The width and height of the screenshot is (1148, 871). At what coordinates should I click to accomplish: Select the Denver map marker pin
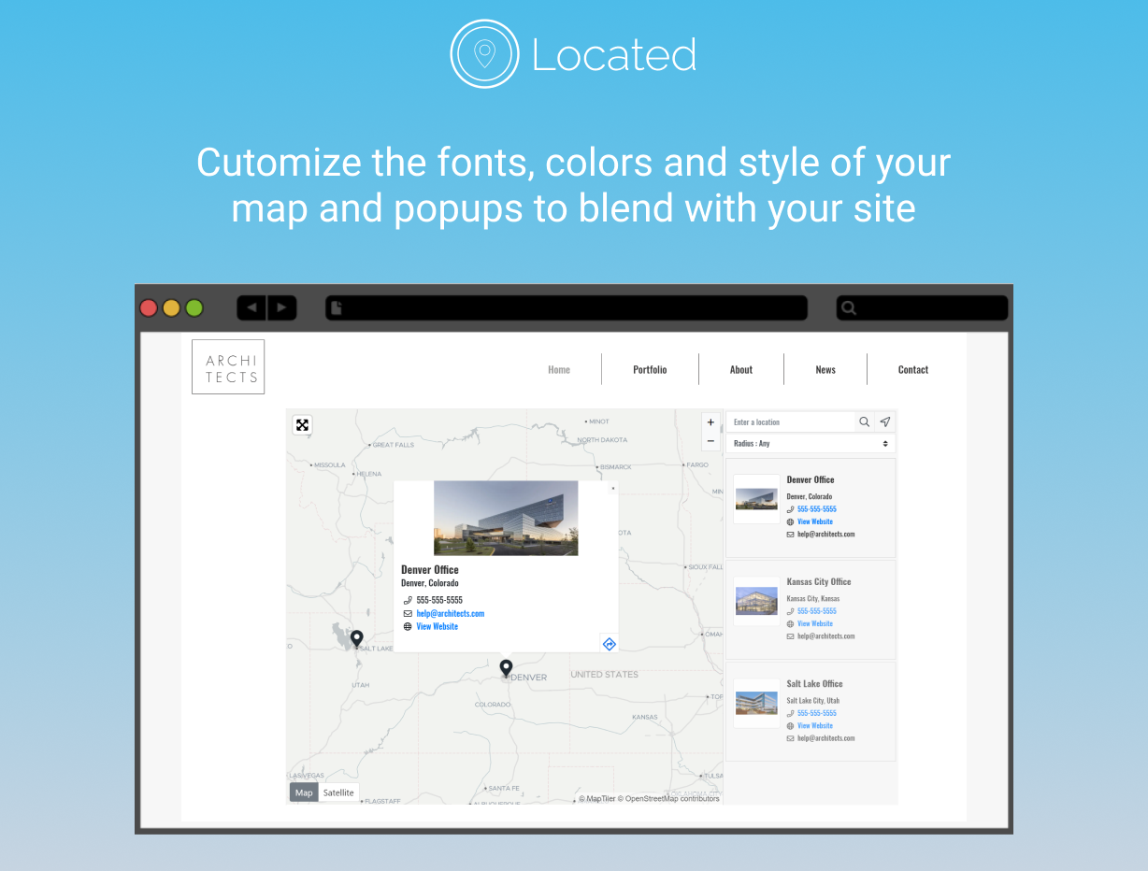pos(506,668)
